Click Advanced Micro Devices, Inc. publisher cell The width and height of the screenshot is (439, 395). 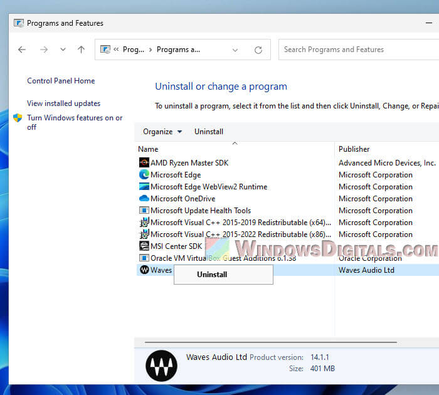coord(387,162)
